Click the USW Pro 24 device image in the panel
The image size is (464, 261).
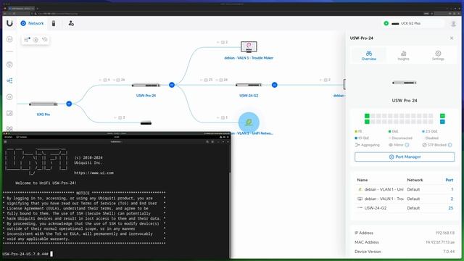coord(405,83)
